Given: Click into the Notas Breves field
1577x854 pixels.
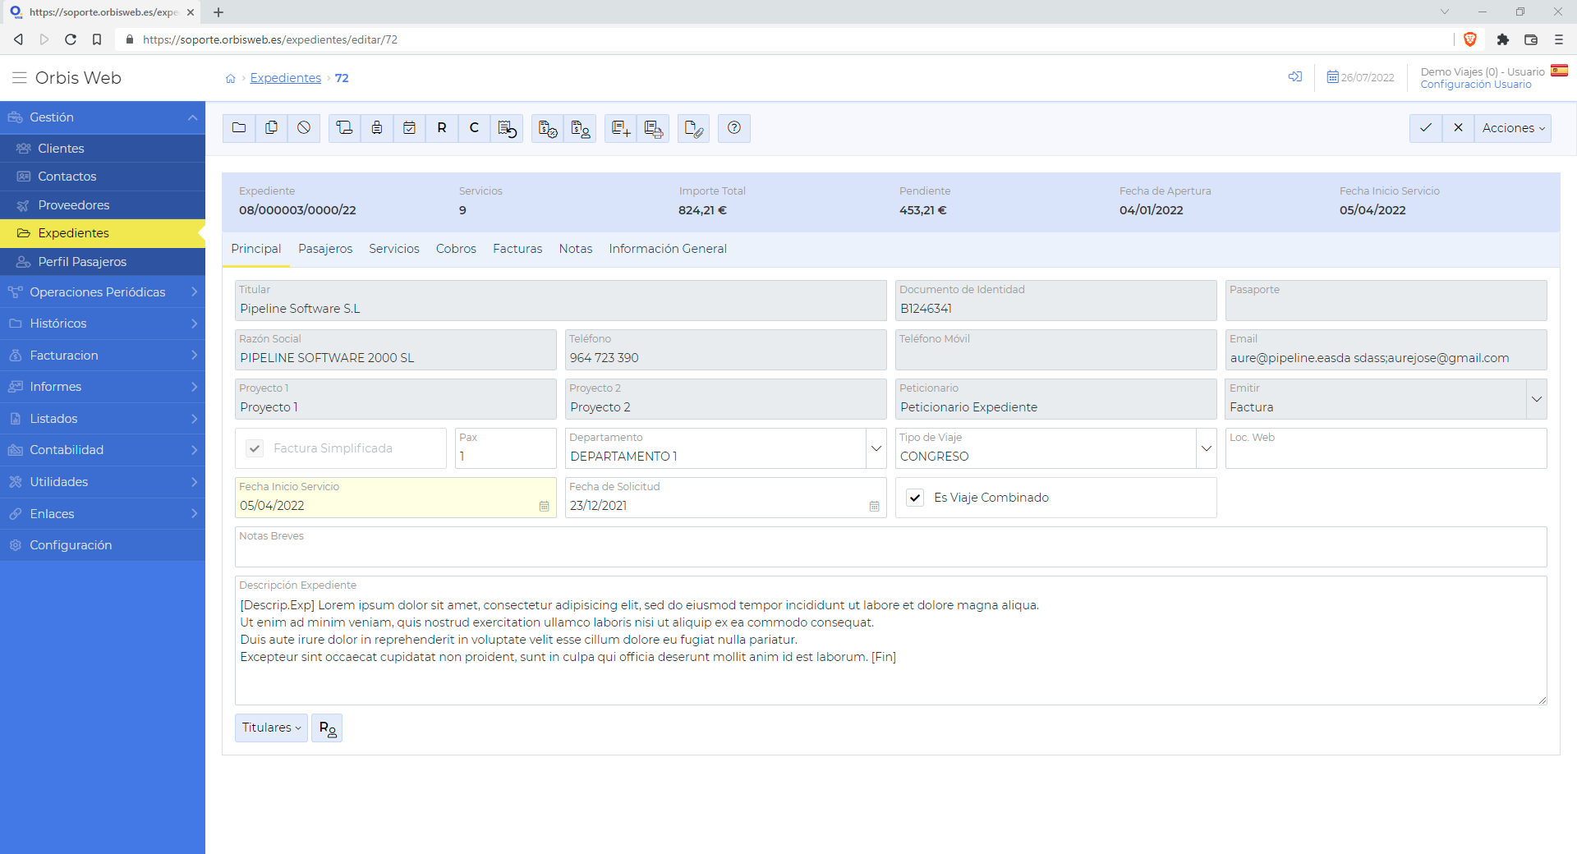Looking at the screenshot, I should click(891, 547).
